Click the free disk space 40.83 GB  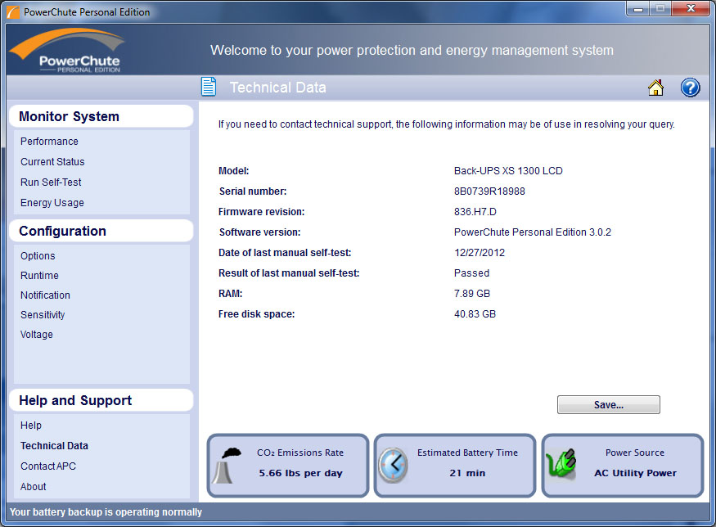(475, 314)
